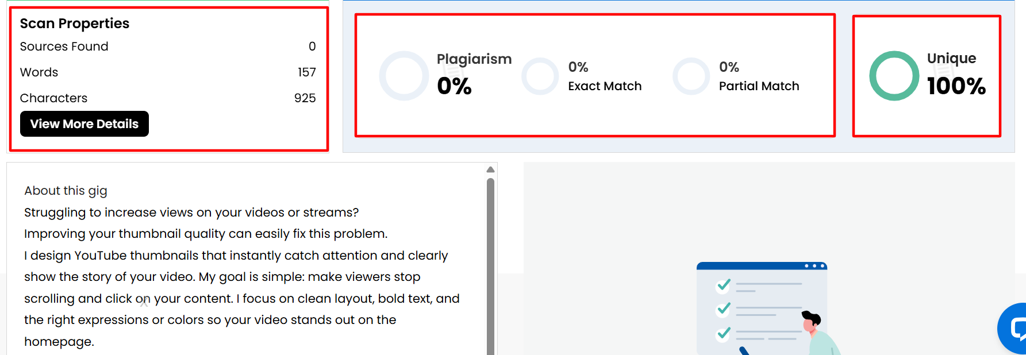Click the topmost checkmark on the illustrated checklist

coord(722,286)
